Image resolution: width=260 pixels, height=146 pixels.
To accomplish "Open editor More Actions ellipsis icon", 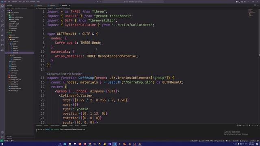I will tap(258, 5).
